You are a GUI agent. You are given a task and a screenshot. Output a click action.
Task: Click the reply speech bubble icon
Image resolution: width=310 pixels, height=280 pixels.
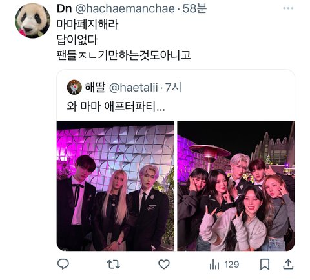point(63,264)
